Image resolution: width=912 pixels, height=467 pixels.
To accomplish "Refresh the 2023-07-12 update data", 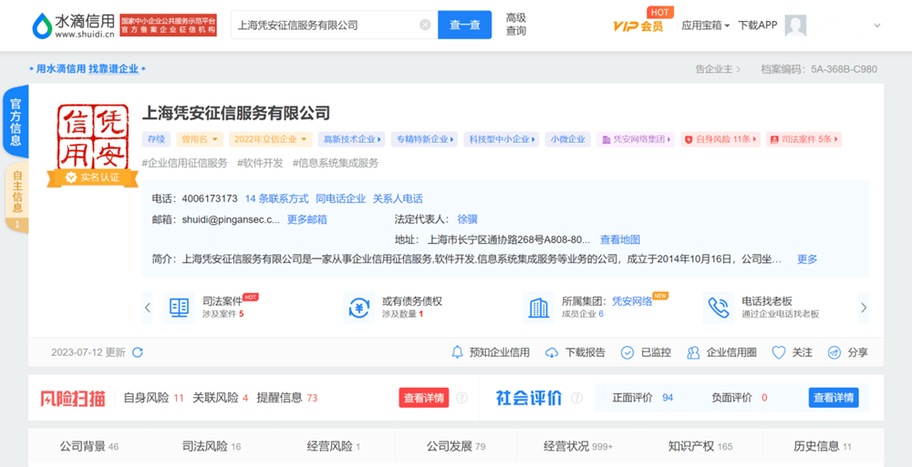I will click(x=138, y=352).
